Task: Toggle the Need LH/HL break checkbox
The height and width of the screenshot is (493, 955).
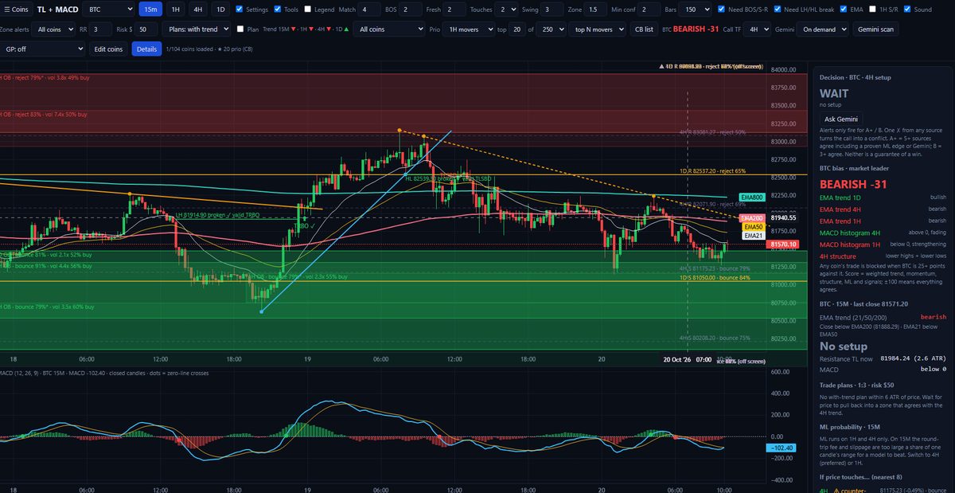Action: pyautogui.click(x=776, y=10)
